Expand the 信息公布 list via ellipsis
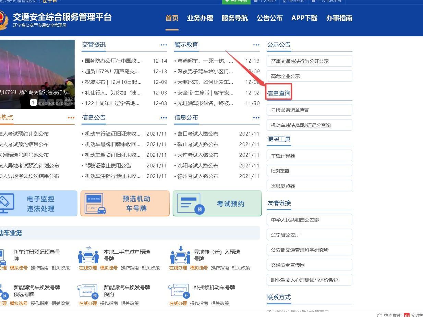Viewport: 423px width, 317px height. point(256,117)
